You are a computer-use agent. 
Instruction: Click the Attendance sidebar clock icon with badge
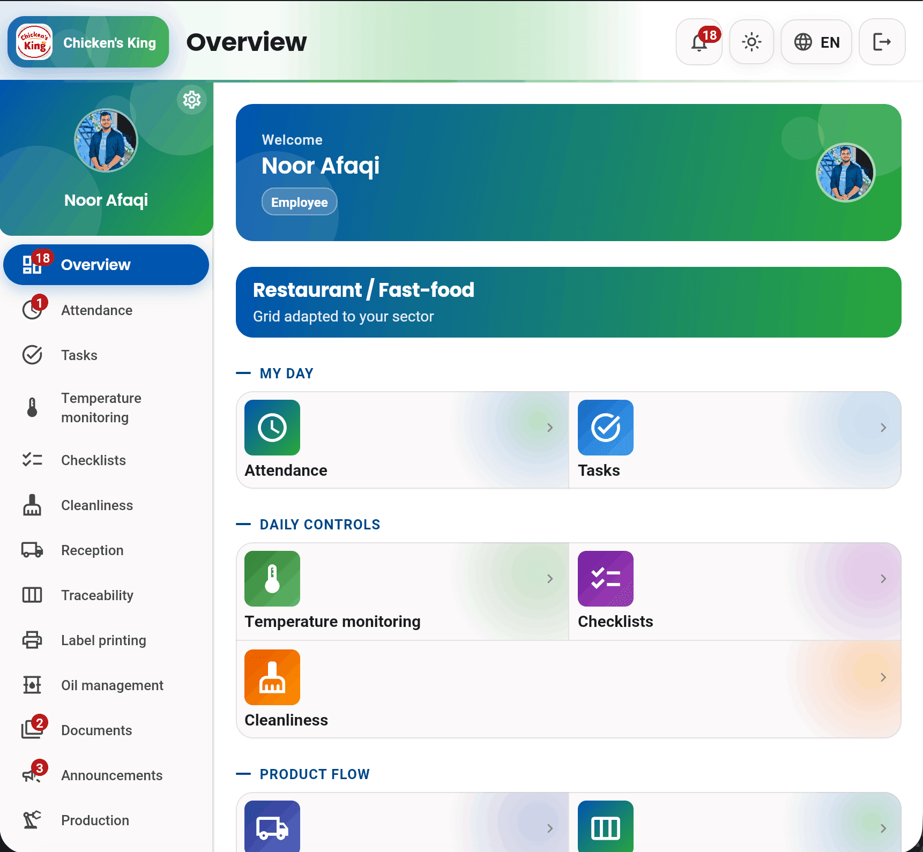tap(33, 309)
